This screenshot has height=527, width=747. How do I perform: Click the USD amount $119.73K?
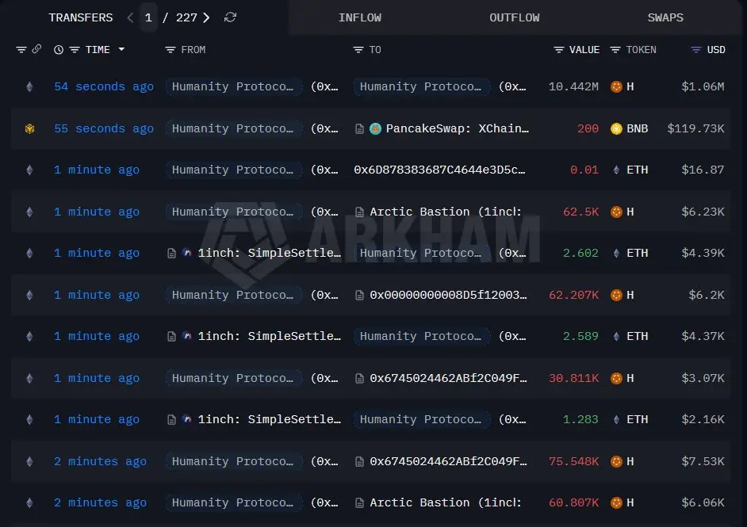(x=695, y=128)
